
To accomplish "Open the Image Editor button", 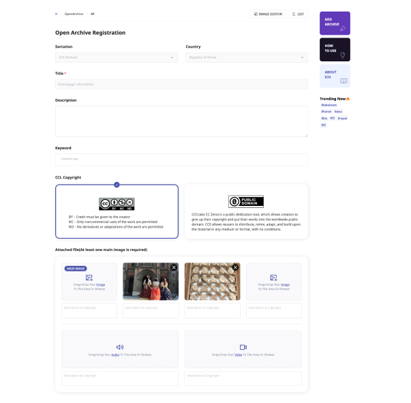I will tap(268, 14).
